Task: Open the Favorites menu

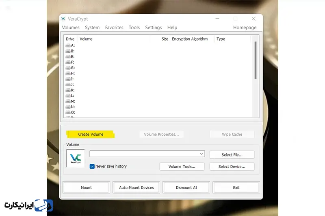Action: point(114,28)
